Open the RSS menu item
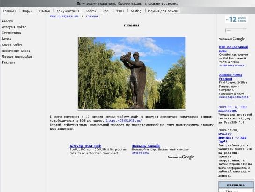The width and height of the screenshot is (255, 192). 106,11
